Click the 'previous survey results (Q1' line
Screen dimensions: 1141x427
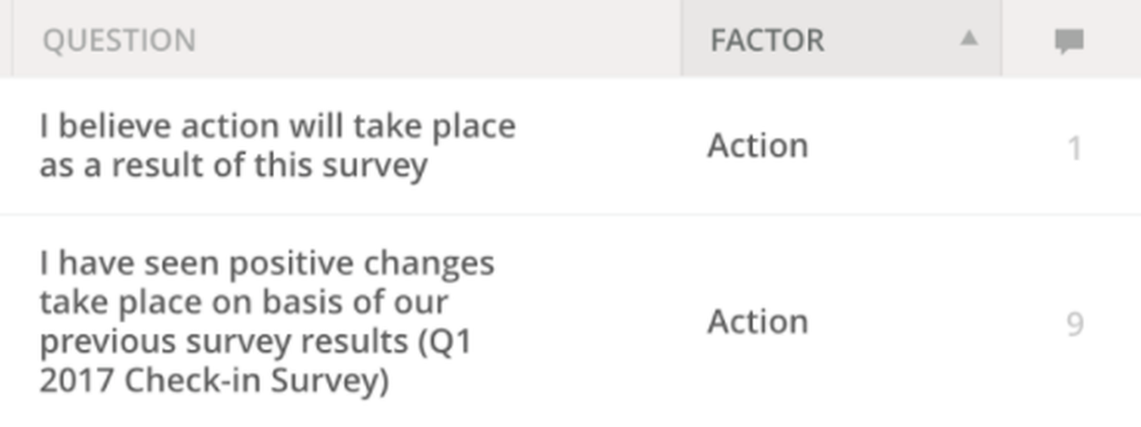tap(255, 342)
